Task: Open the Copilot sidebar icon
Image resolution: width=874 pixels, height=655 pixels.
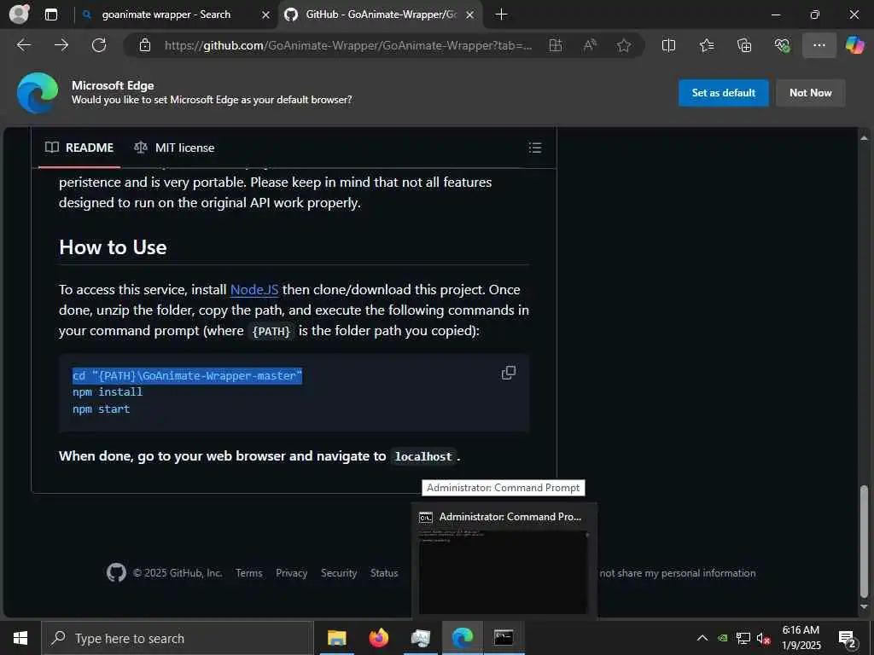Action: point(855,45)
